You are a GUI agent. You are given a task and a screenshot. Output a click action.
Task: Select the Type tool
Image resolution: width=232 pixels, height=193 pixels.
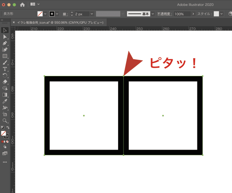5,69
